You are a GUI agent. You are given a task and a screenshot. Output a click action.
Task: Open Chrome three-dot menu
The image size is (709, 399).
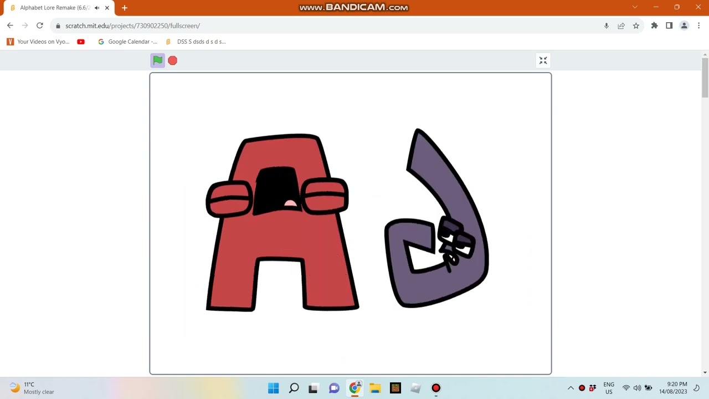[x=699, y=25]
